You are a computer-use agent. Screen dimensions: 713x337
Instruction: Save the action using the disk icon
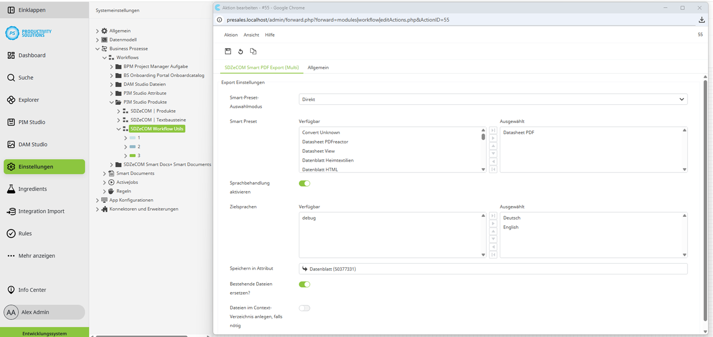click(x=228, y=51)
